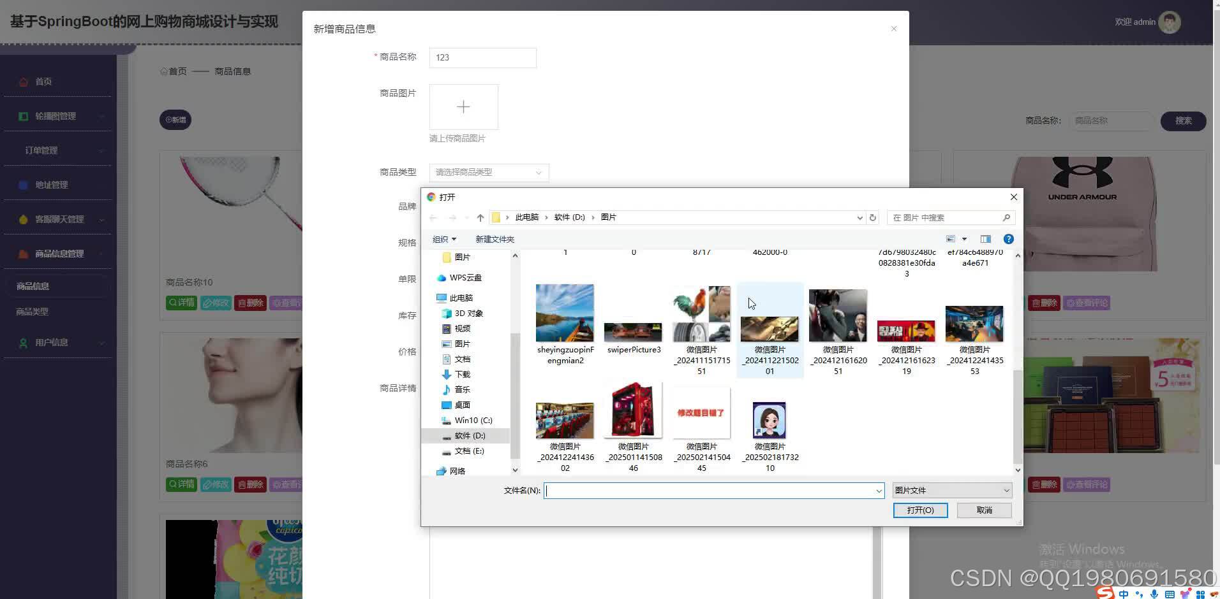Expand the 商品信息管理 sidebar section
This screenshot has height=599, width=1220.
point(57,253)
